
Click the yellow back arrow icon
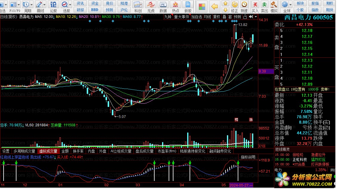tap(214, 7)
